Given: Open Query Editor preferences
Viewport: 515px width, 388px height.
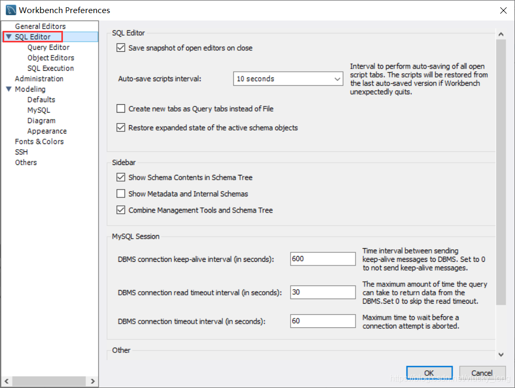Looking at the screenshot, I should coord(49,47).
